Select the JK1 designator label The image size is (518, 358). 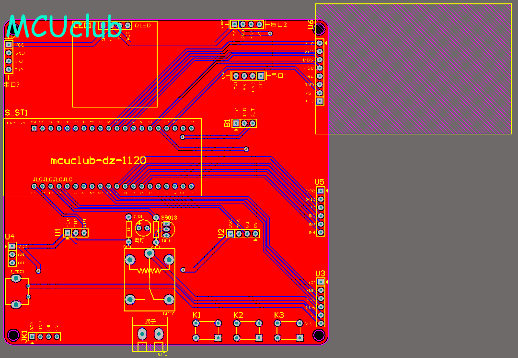25,336
